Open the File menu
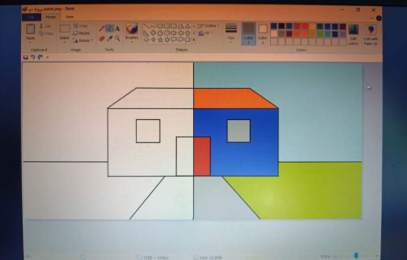Image resolution: width=407 pixels, height=260 pixels. tap(31, 17)
